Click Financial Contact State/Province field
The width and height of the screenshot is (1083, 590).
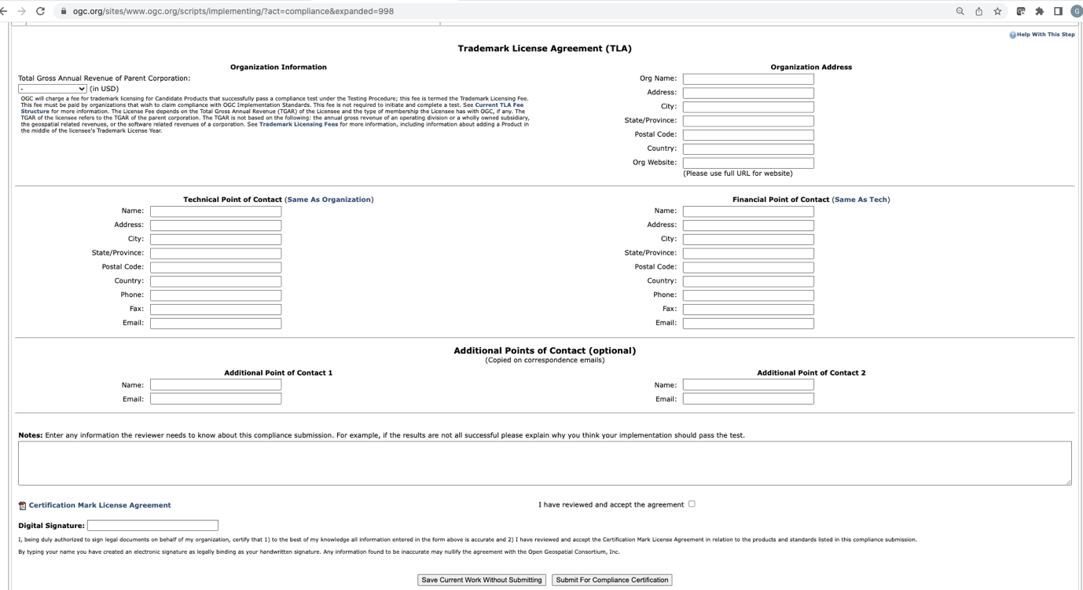(x=748, y=253)
